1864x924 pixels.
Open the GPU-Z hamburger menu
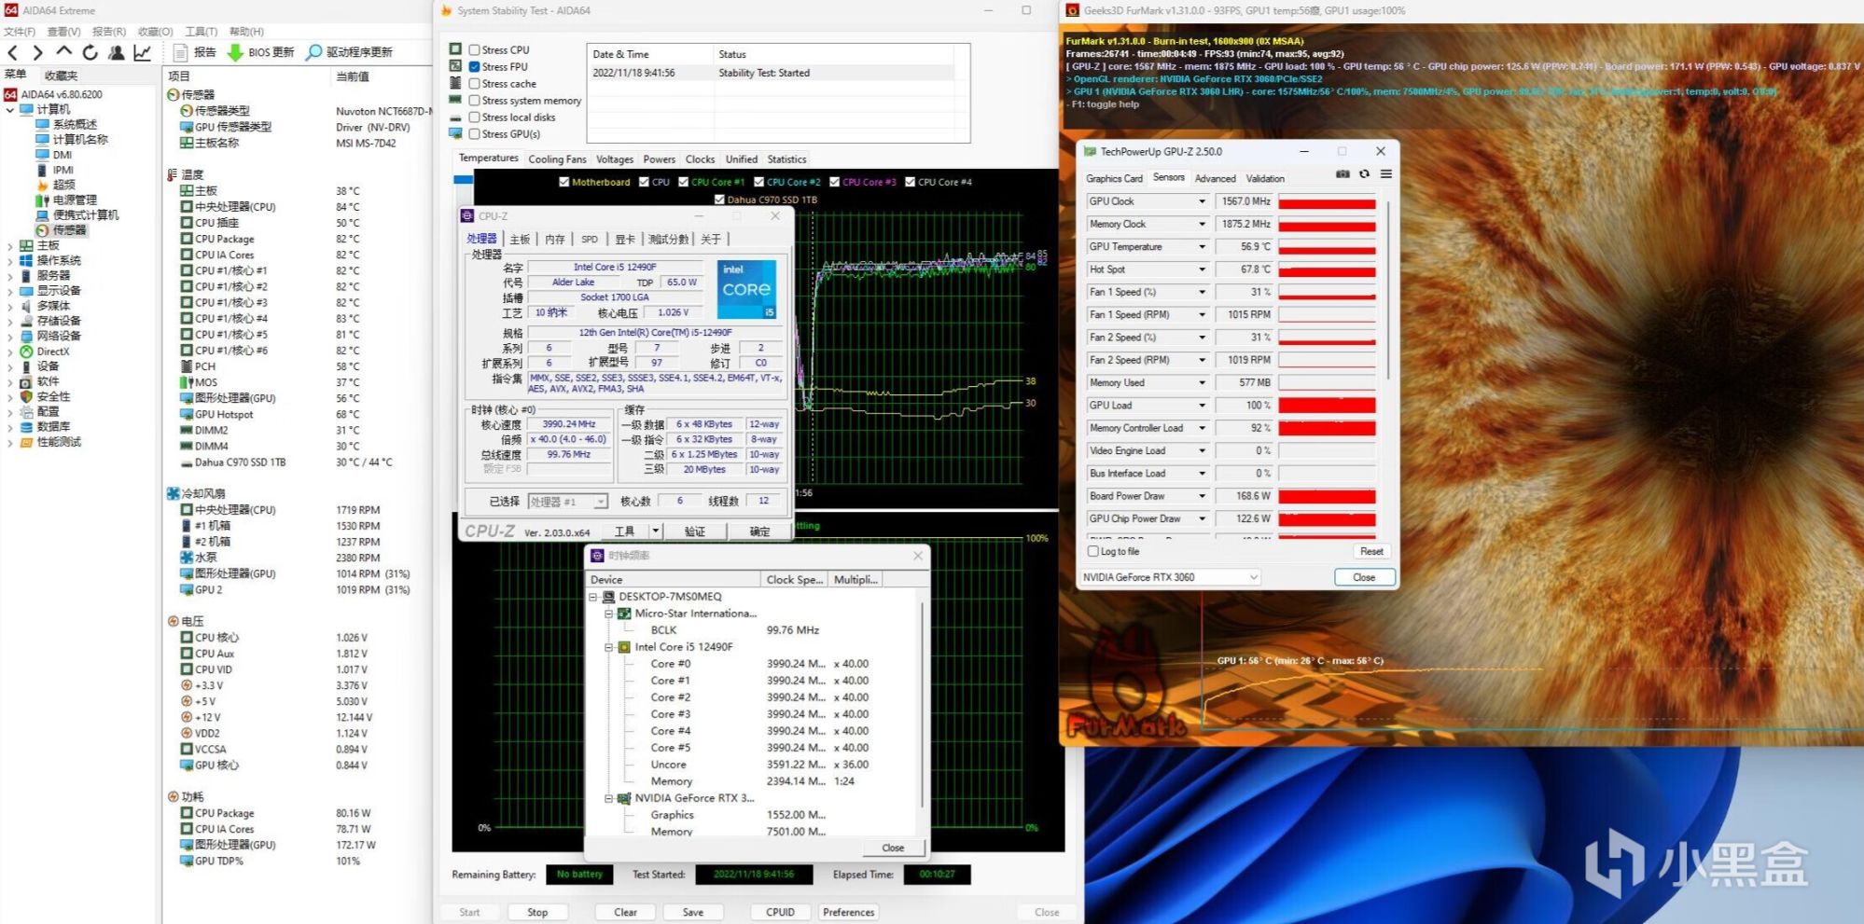click(x=1386, y=174)
